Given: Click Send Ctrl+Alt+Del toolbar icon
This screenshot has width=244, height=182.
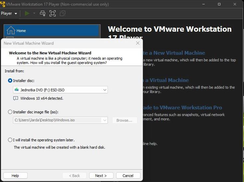Looking at the screenshot, I should 43,13.
